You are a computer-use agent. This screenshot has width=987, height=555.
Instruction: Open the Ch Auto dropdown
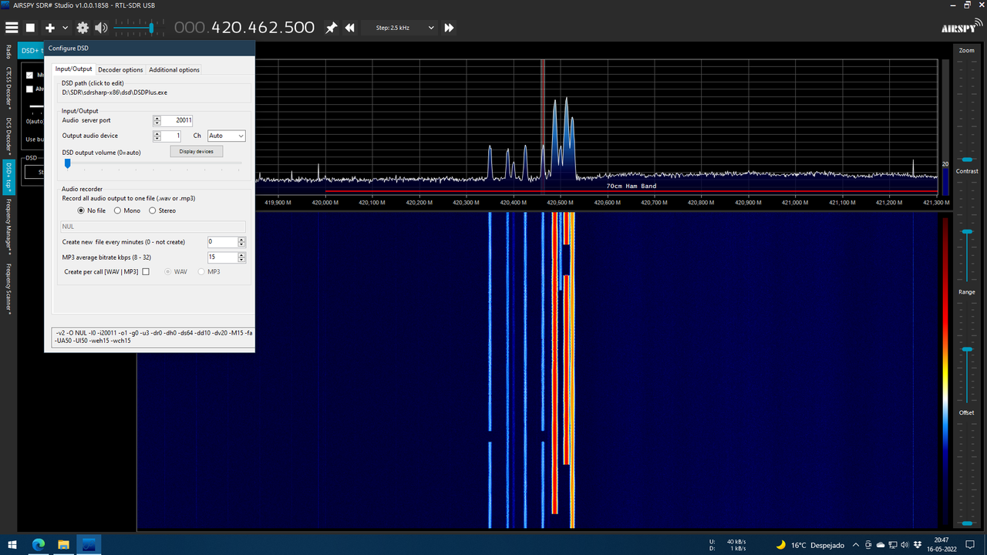click(226, 135)
